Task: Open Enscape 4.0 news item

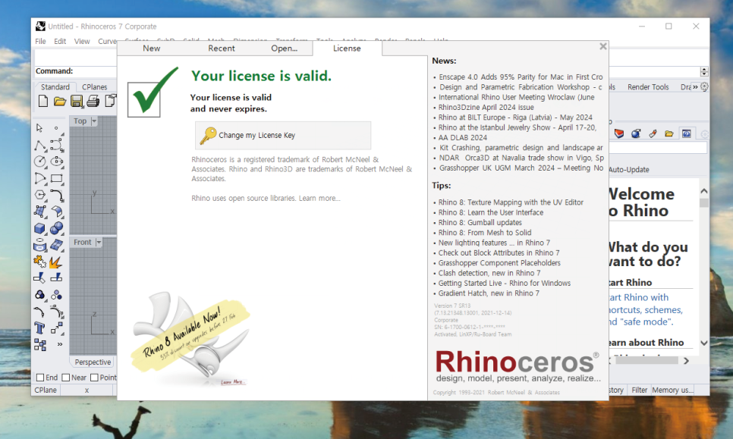Action: (x=521, y=77)
